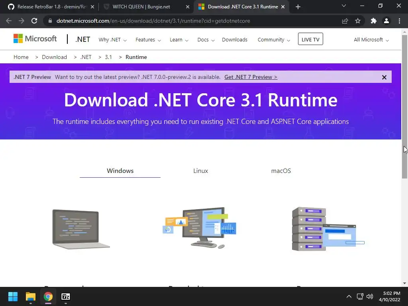408x306 pixels.
Task: Close the .NET Core 3.1 Runtime tab
Action: (x=283, y=7)
